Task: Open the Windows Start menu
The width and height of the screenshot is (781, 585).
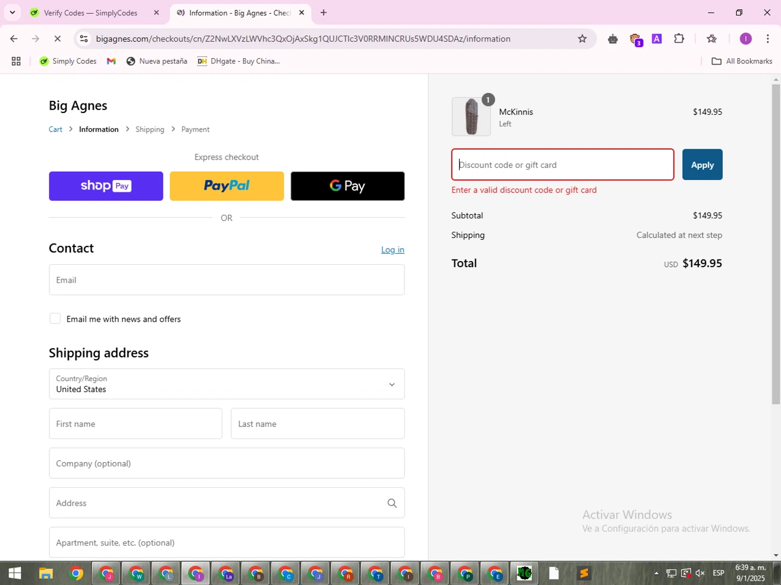Action: coord(15,573)
